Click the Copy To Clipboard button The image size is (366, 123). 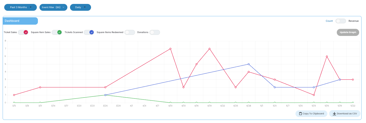pyautogui.click(x=311, y=114)
